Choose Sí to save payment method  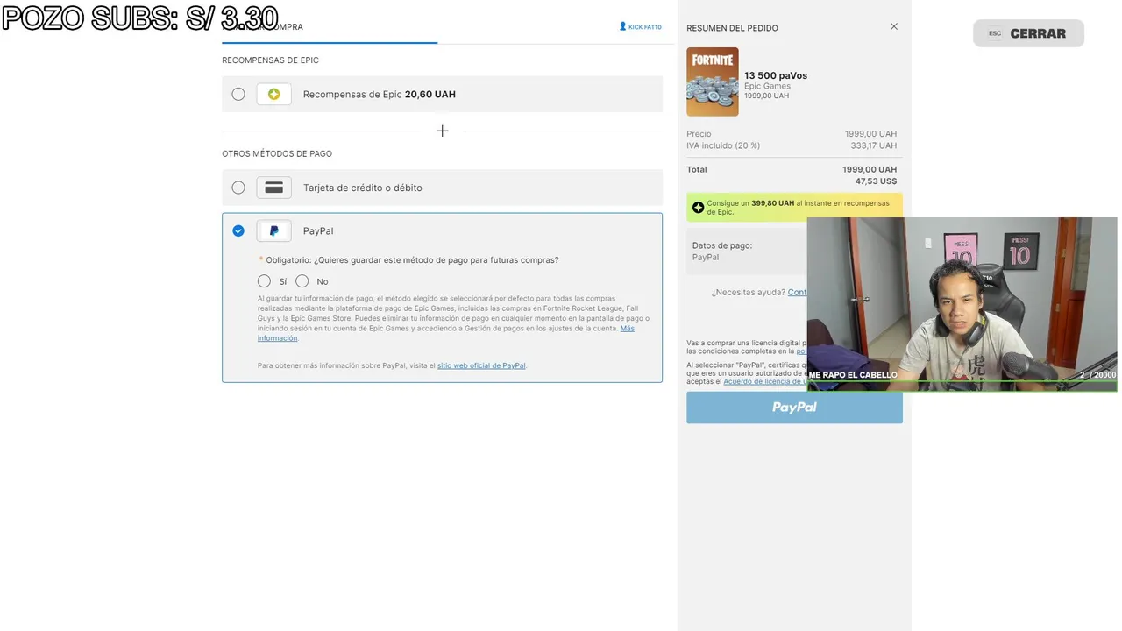pos(264,281)
